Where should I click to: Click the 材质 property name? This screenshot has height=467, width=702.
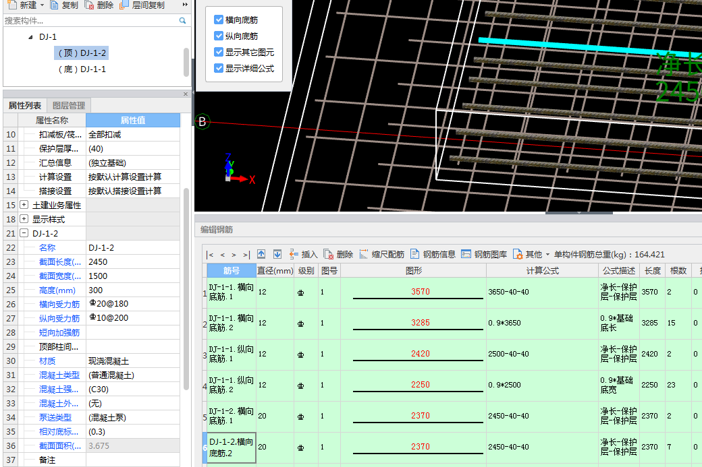click(47, 361)
